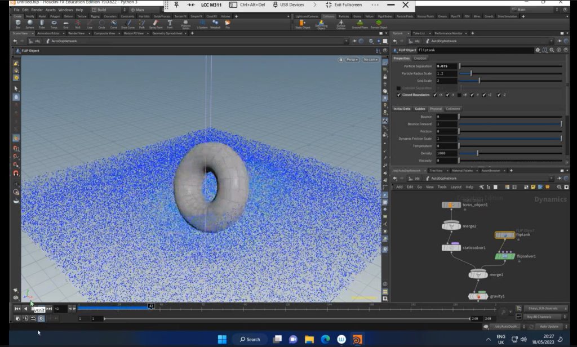Select the Torus shelf tool
Viewport: 577px width, 347px height.
54,24
